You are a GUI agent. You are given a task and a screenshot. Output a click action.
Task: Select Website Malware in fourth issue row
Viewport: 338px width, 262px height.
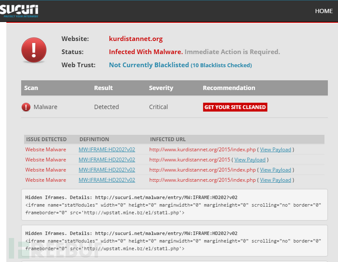pyautogui.click(x=46, y=180)
